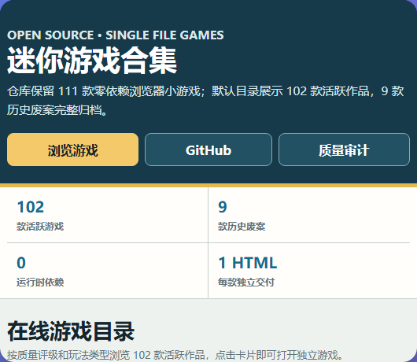Select the 每款独立交付 stat label
This screenshot has width=417, height=362.
pyautogui.click(x=246, y=283)
